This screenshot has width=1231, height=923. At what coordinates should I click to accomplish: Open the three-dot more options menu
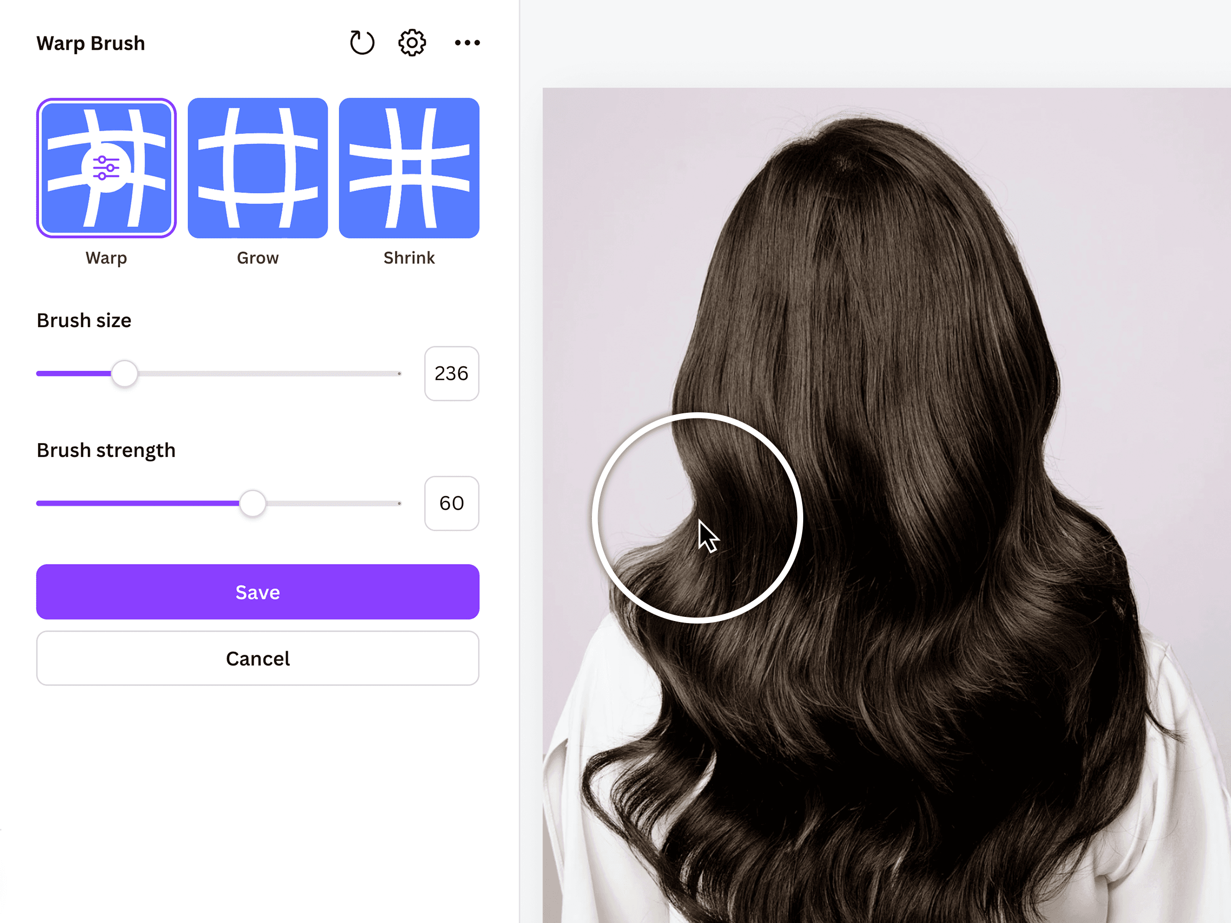467,43
